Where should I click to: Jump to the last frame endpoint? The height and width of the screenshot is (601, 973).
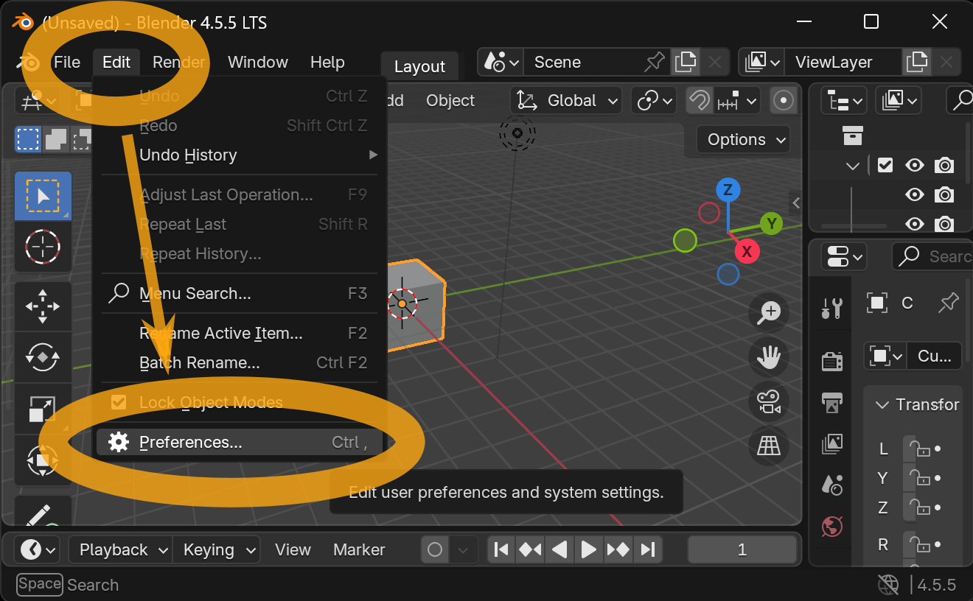pos(648,549)
